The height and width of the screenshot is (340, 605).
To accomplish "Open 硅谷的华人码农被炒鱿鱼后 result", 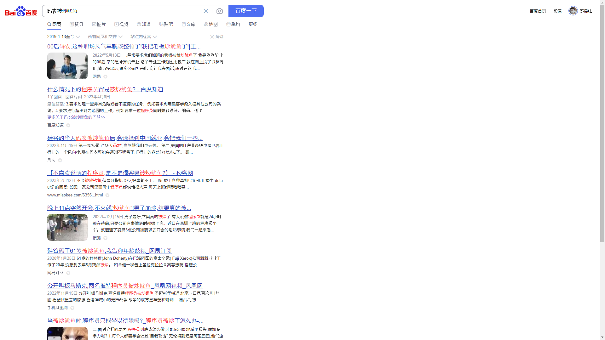I will point(125,138).
